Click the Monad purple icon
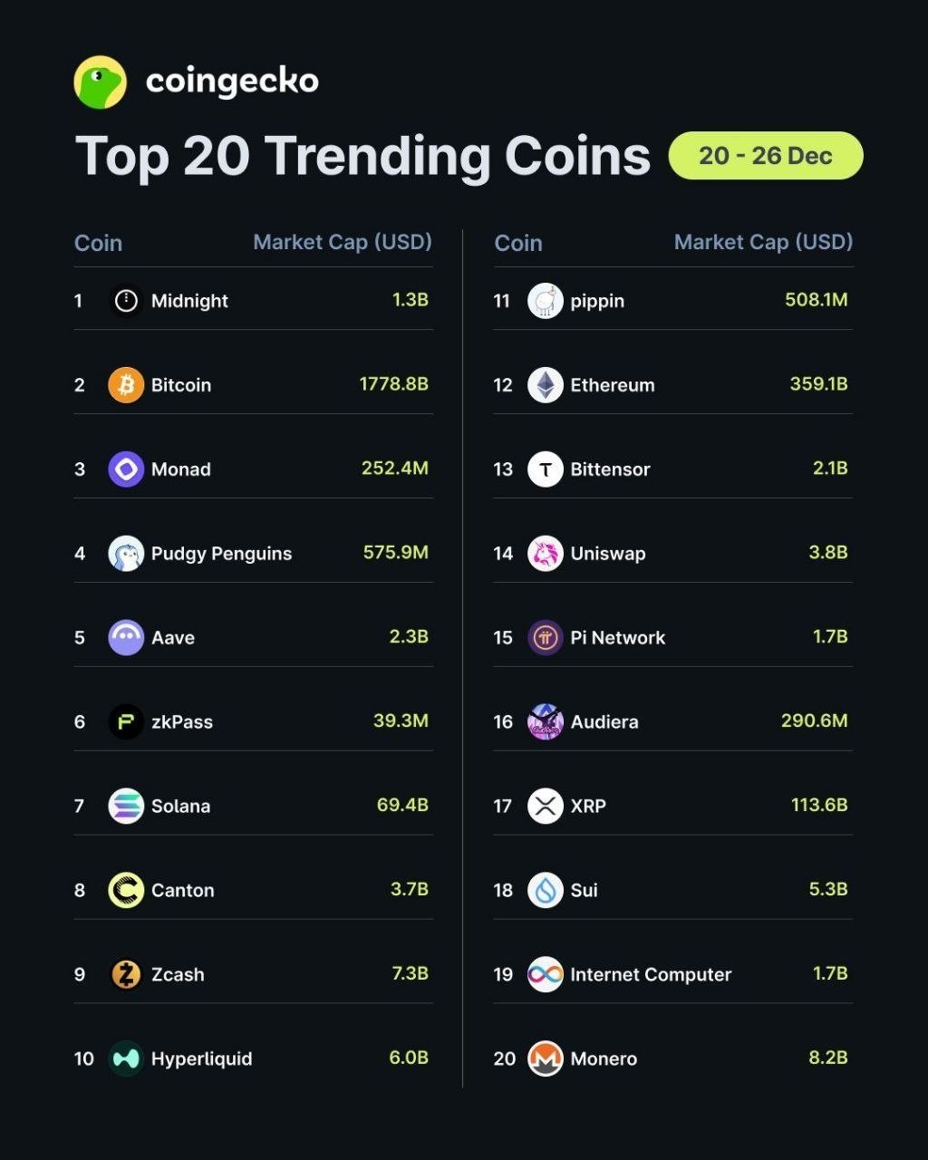The image size is (928, 1160). point(126,469)
